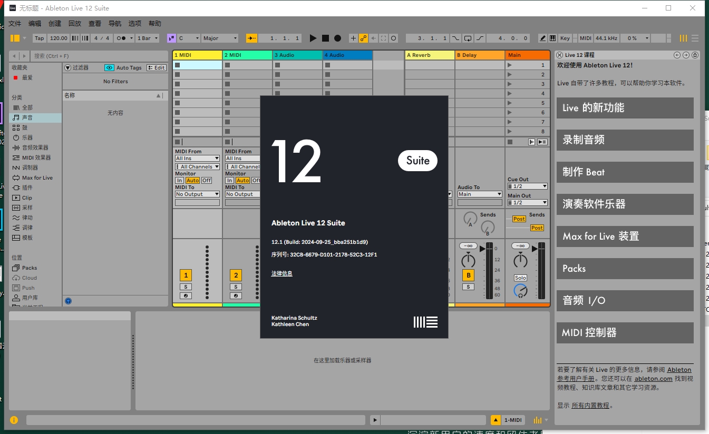Open the 文件 (File) menu
Screen dimensions: 709x434
[15, 24]
